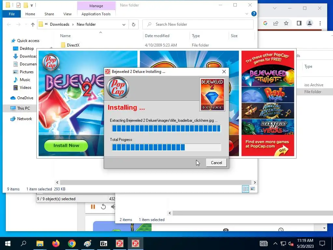333x250 pixels.
Task: Click Downloads in the address breadcrumb
Action: pyautogui.click(x=60, y=24)
